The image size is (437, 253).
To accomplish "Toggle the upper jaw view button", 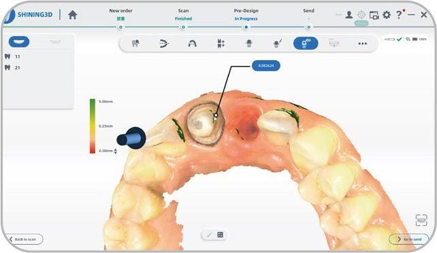I will pyautogui.click(x=19, y=42).
